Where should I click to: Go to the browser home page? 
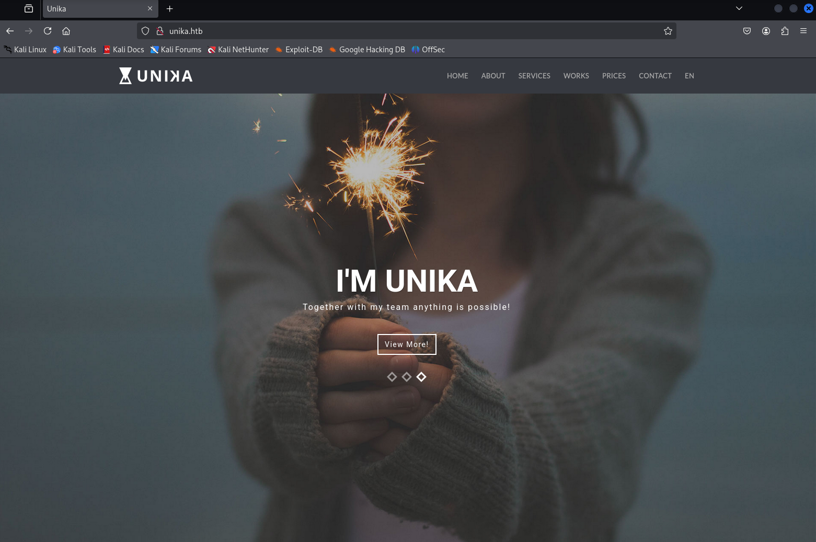66,31
